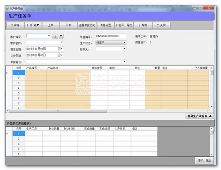Click the 完成时间 column header
This screenshot has height=170, width=221.
click(104, 129)
